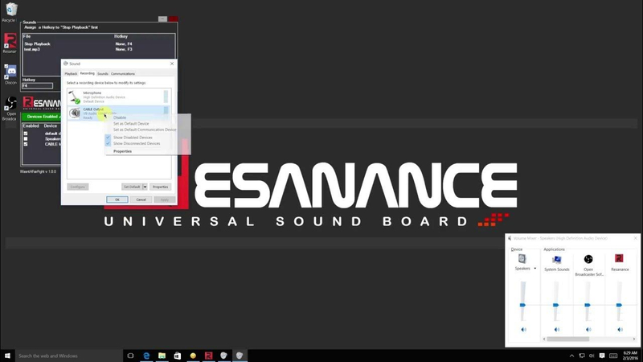643x362 pixels.
Task: Enable the Speakers device checkbox in Resanance
Action: [x=26, y=138]
